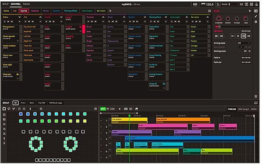Screen dimensions: 262x164
Task: Click the Speed knob
Action: (228, 18)
